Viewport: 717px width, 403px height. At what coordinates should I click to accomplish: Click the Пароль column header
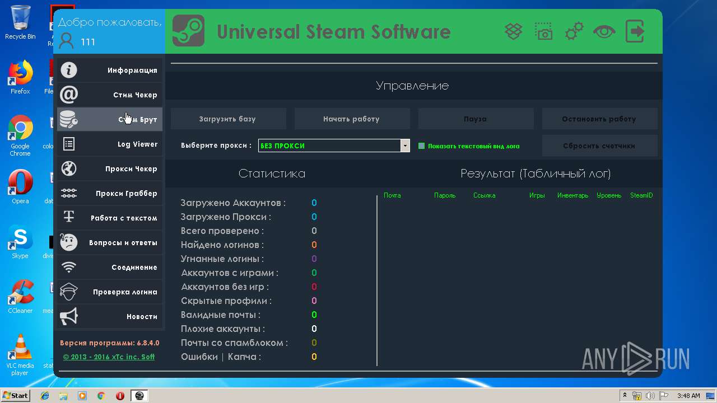445,195
